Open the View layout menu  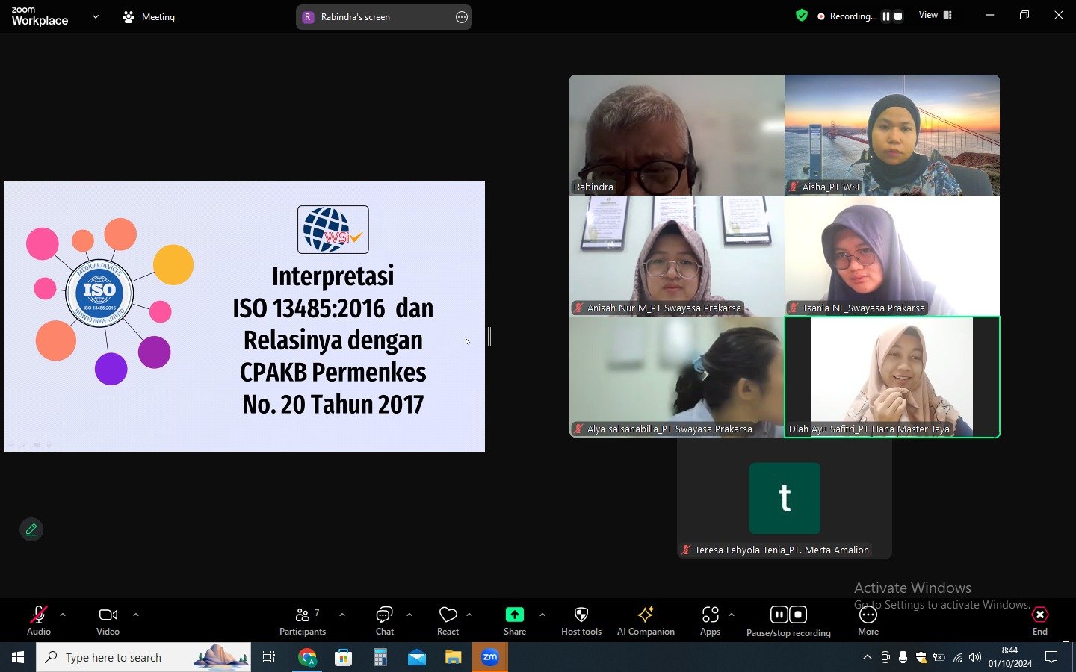[936, 15]
